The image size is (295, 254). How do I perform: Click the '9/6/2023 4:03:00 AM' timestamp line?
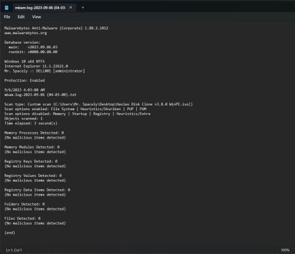tap(25, 90)
